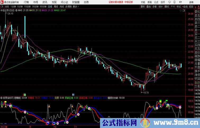
Task: Click the green 港 marker below the chart
Action: coord(25,94)
